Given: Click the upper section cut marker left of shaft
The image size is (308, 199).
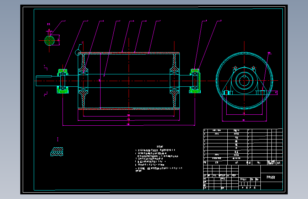Looking at the screenshot, I should (x=45, y=68).
